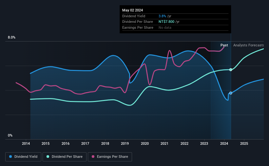
Task: Click the 2022 x-axis label
Action: coord(184,143)
